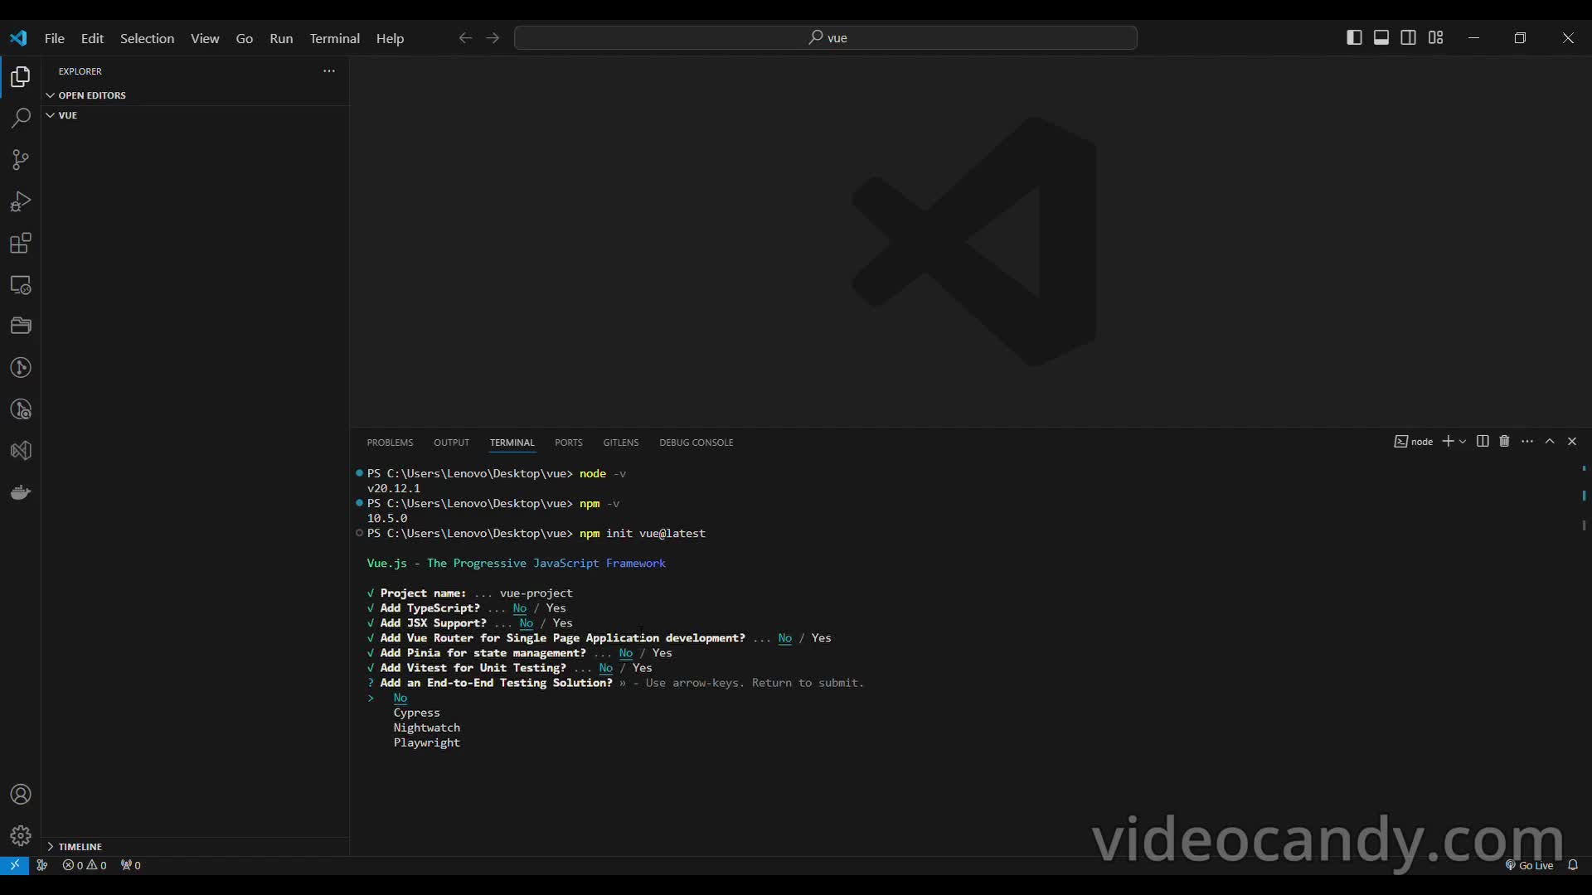This screenshot has height=895, width=1592.
Task: Open Source Control view icon
Action: (21, 160)
